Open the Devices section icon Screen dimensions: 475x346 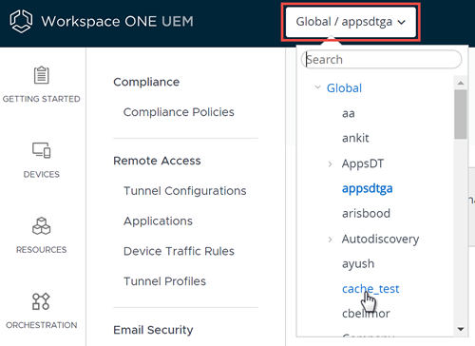(42, 150)
